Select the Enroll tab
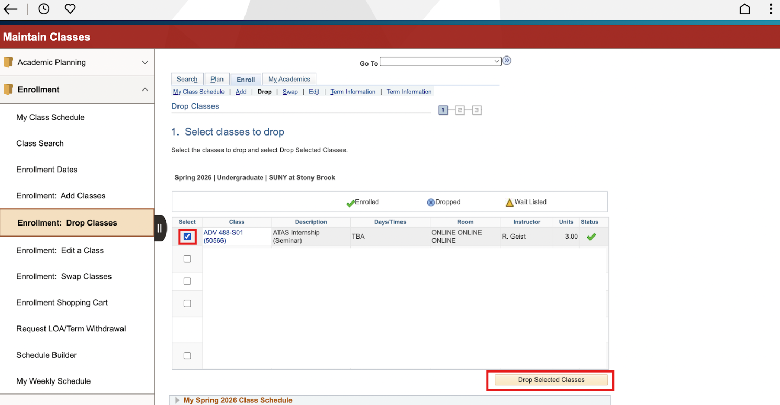This screenshot has width=780, height=405. pyautogui.click(x=246, y=80)
